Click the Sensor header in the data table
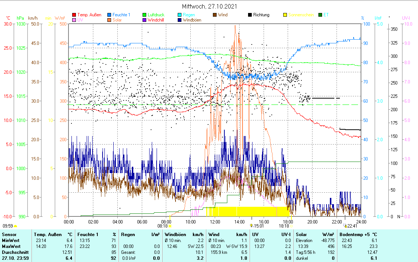 (x=9, y=235)
